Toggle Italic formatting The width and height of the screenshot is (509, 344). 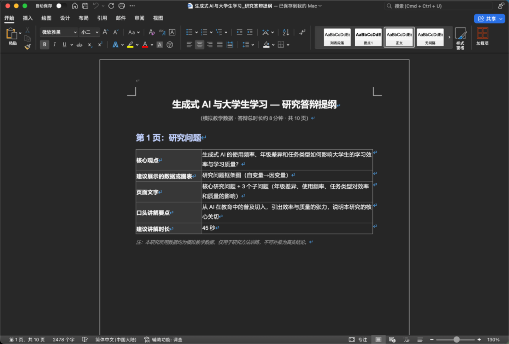point(54,45)
